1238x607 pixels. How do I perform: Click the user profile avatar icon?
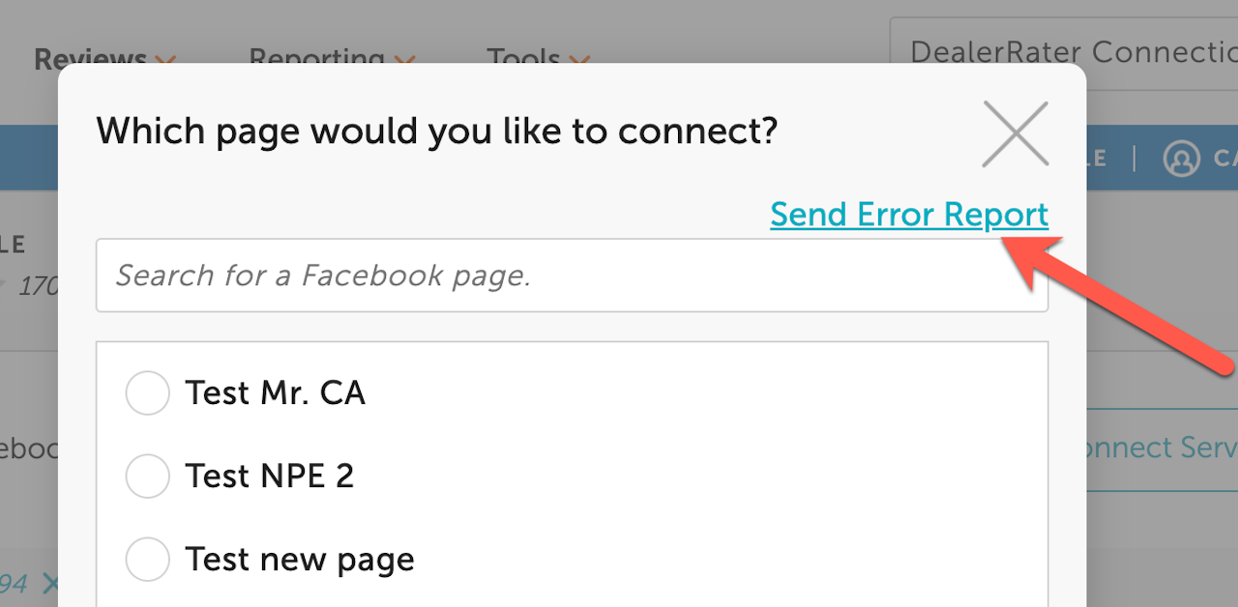(x=1181, y=159)
